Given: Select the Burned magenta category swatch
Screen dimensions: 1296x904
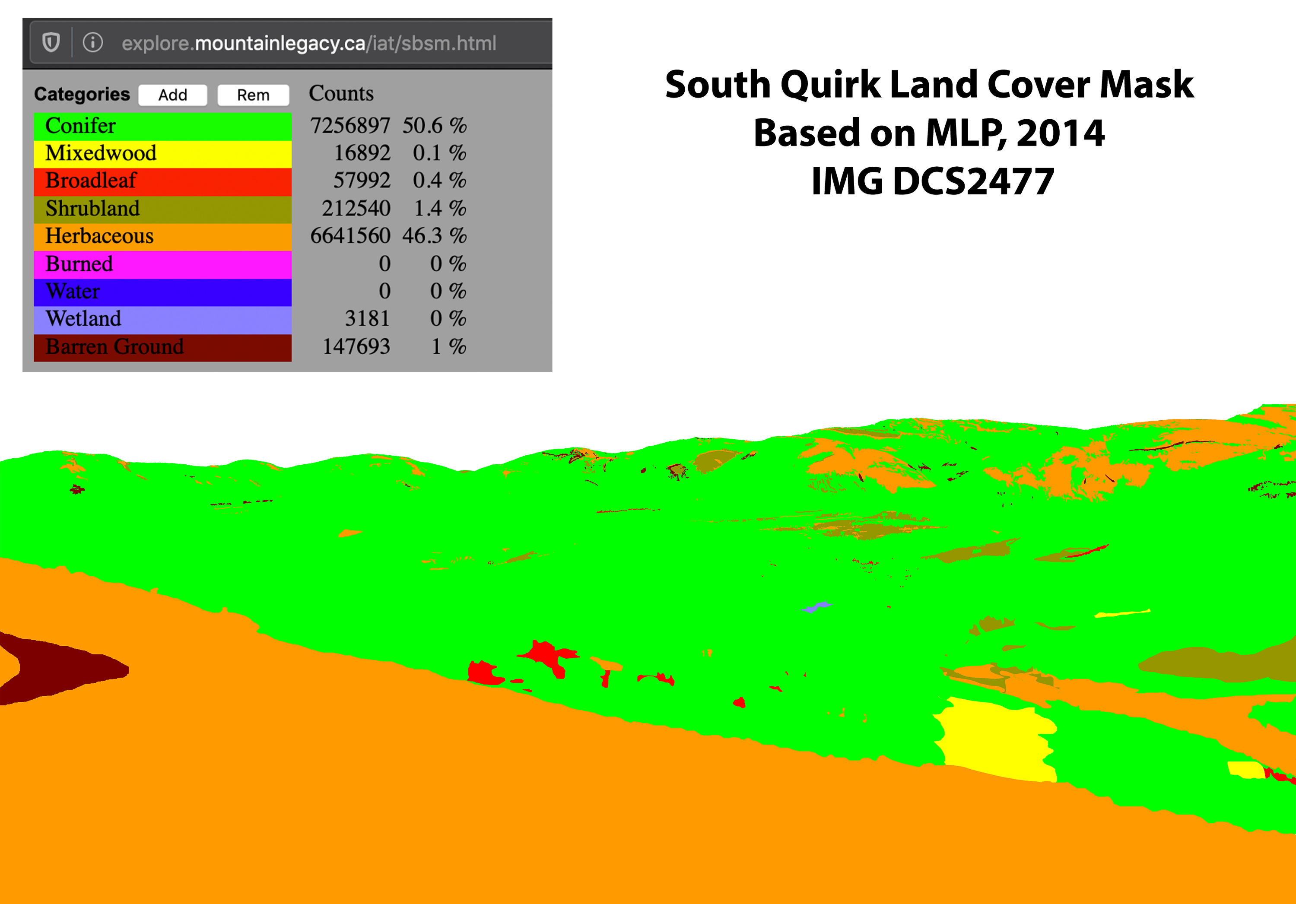Looking at the screenshot, I should (x=162, y=264).
